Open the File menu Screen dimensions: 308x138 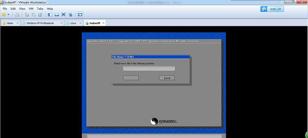(x=5, y=9)
